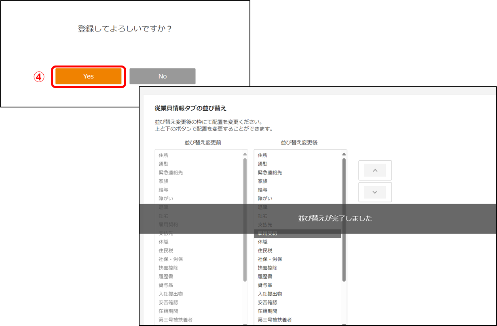Click the orange Yes button

coord(89,76)
